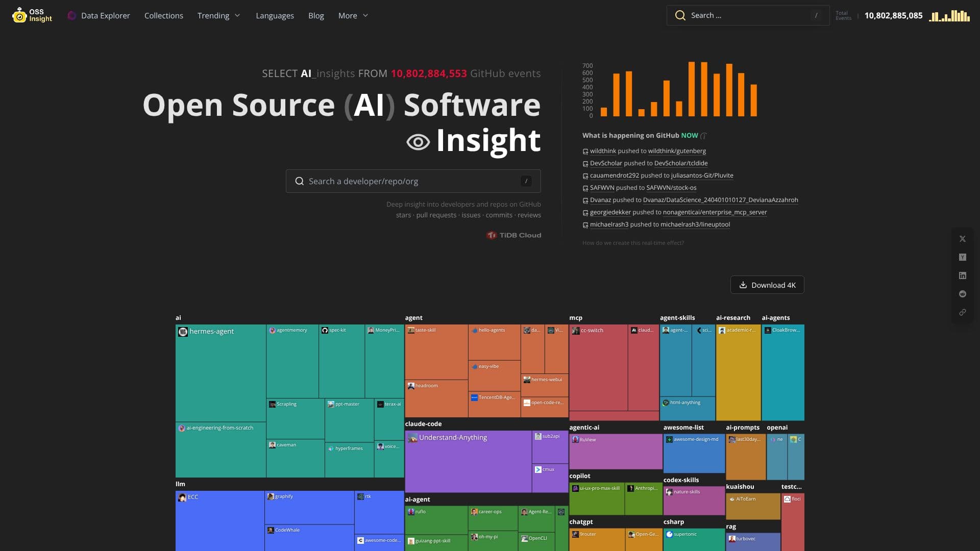Image resolution: width=980 pixels, height=551 pixels.
Task: Open the awesome-design-md tile
Action: [x=694, y=454]
